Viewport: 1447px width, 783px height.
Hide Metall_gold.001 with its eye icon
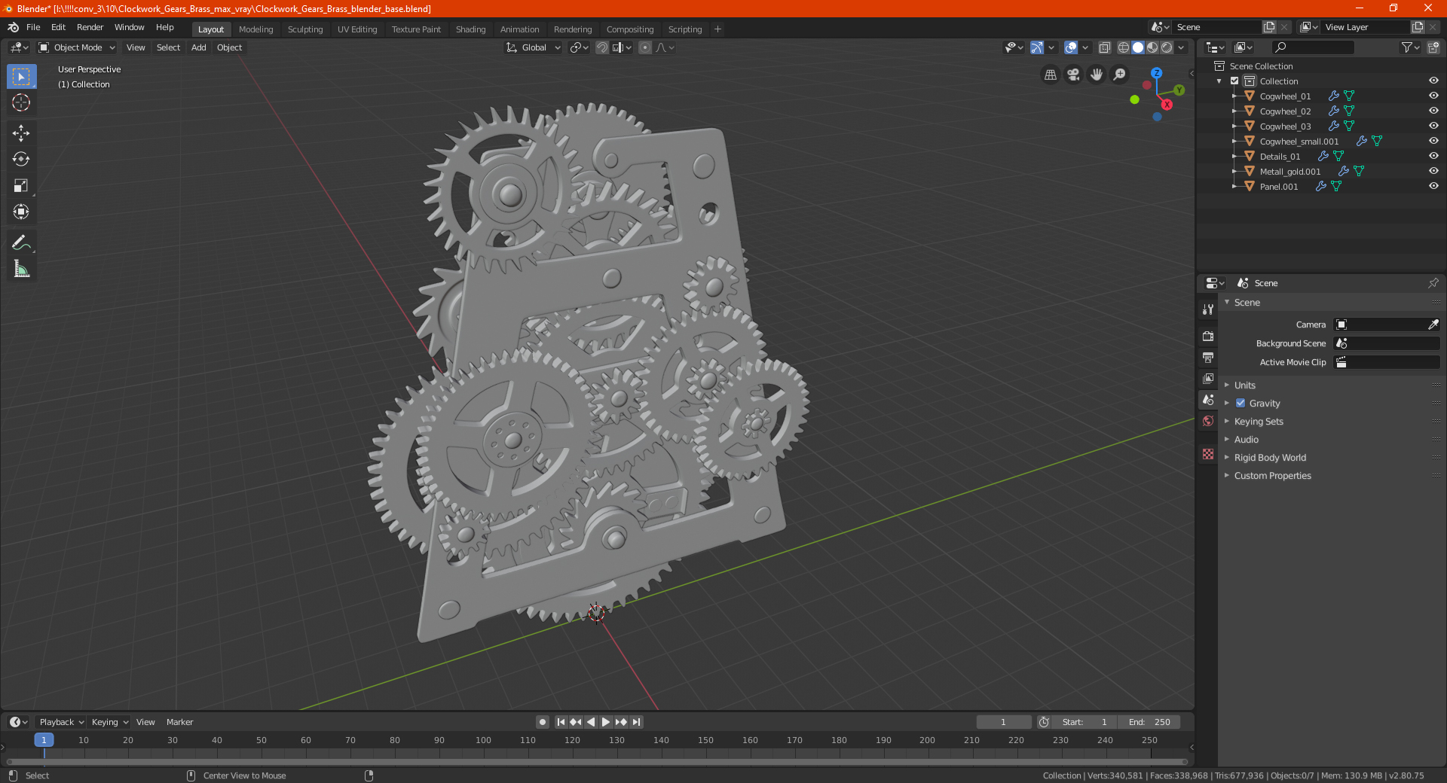click(x=1433, y=171)
